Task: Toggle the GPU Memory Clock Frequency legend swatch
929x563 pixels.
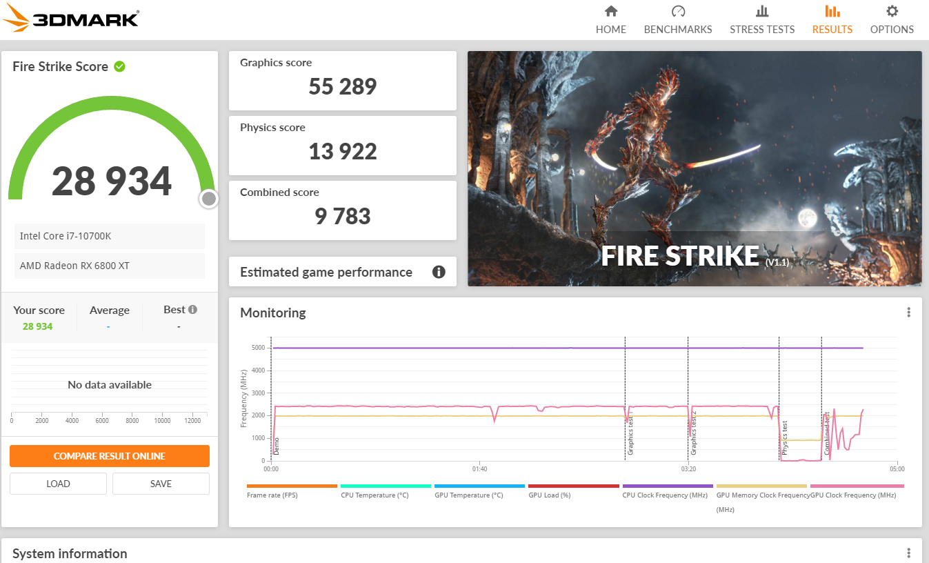Action: [x=761, y=486]
